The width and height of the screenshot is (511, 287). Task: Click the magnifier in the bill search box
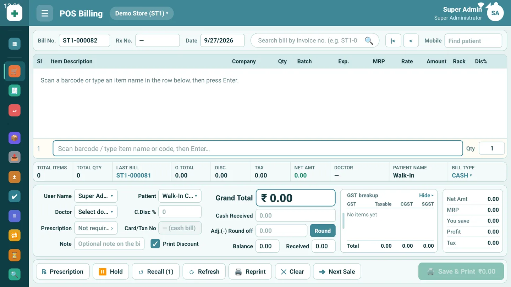tap(369, 41)
